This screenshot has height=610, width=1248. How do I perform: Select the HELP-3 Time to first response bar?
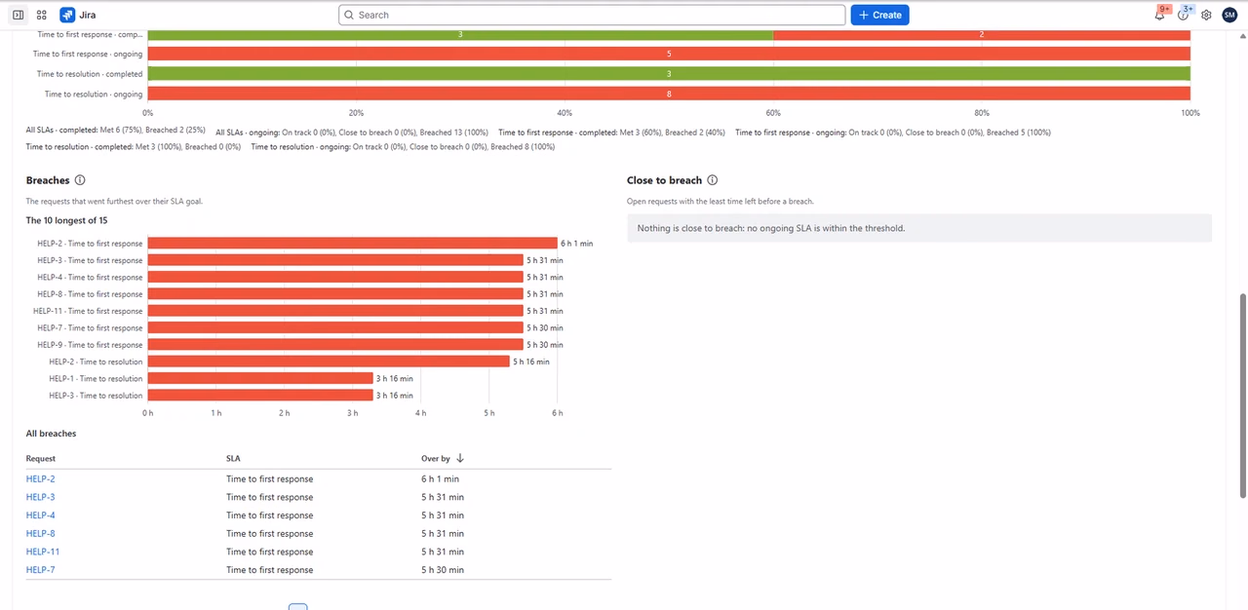(x=335, y=260)
